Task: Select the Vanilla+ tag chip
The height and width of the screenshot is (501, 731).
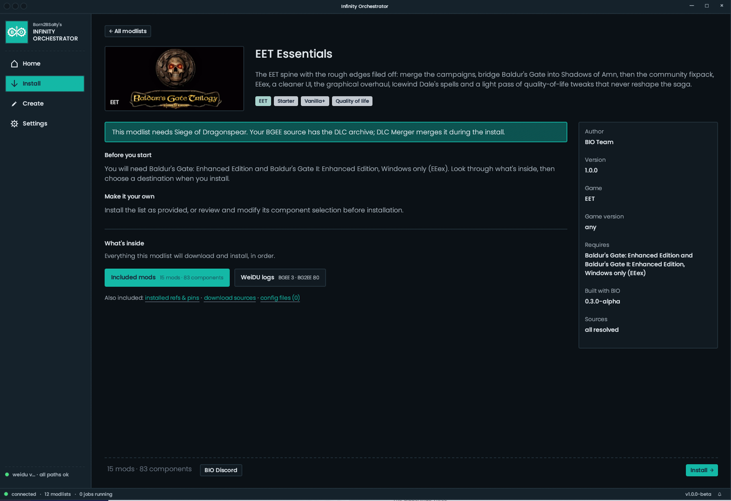Action: pos(315,101)
